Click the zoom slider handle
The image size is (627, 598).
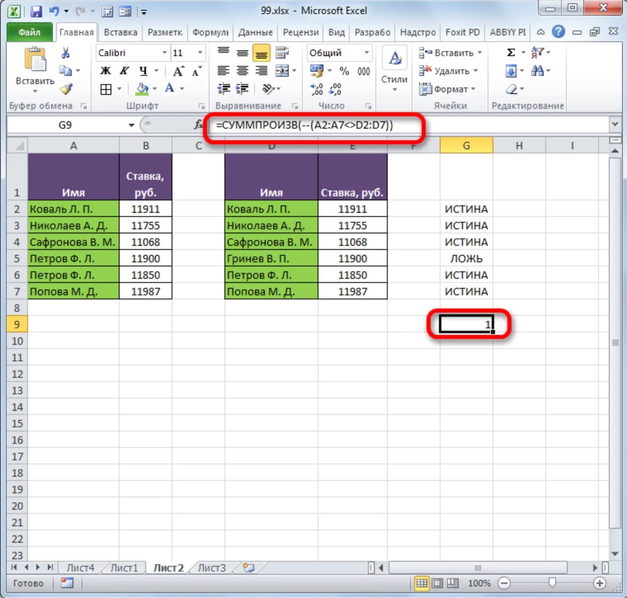[x=552, y=583]
